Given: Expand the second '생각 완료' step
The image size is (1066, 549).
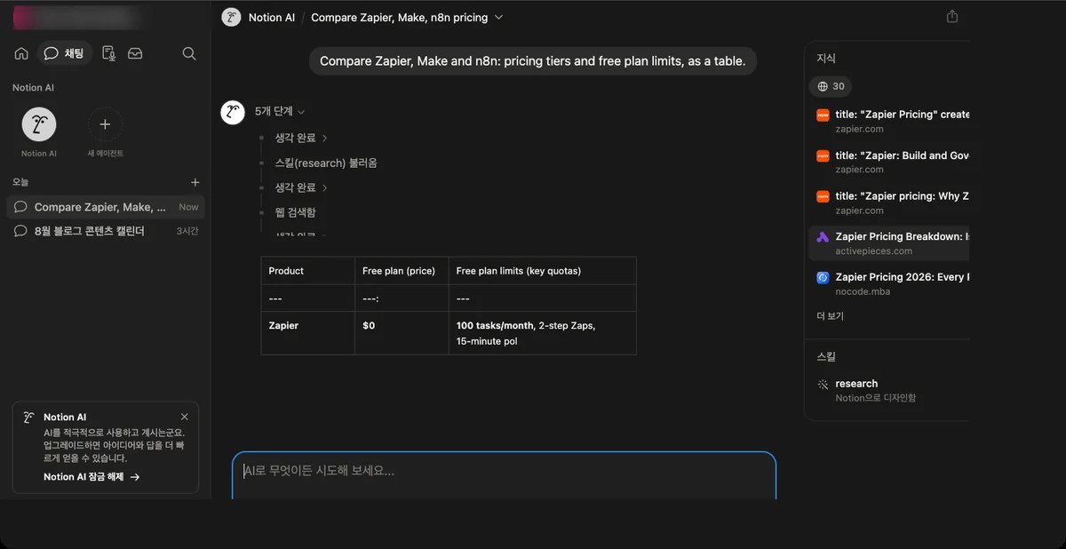Looking at the screenshot, I should (302, 187).
